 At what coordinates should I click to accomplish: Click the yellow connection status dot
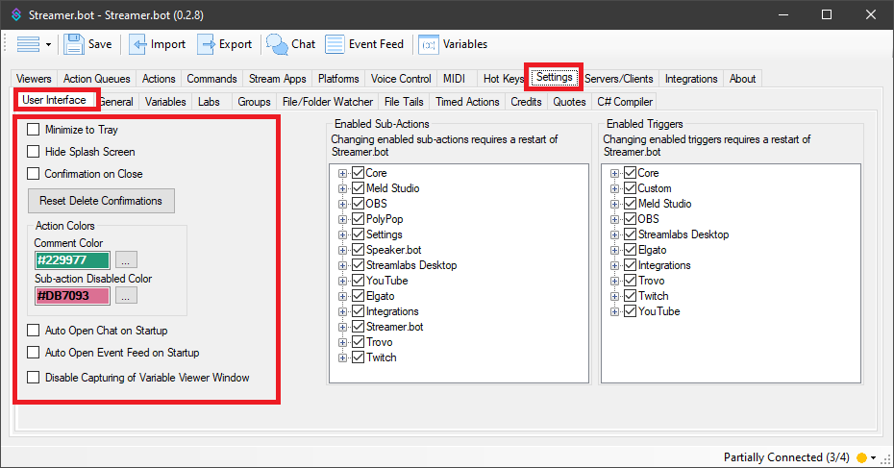pyautogui.click(x=861, y=457)
